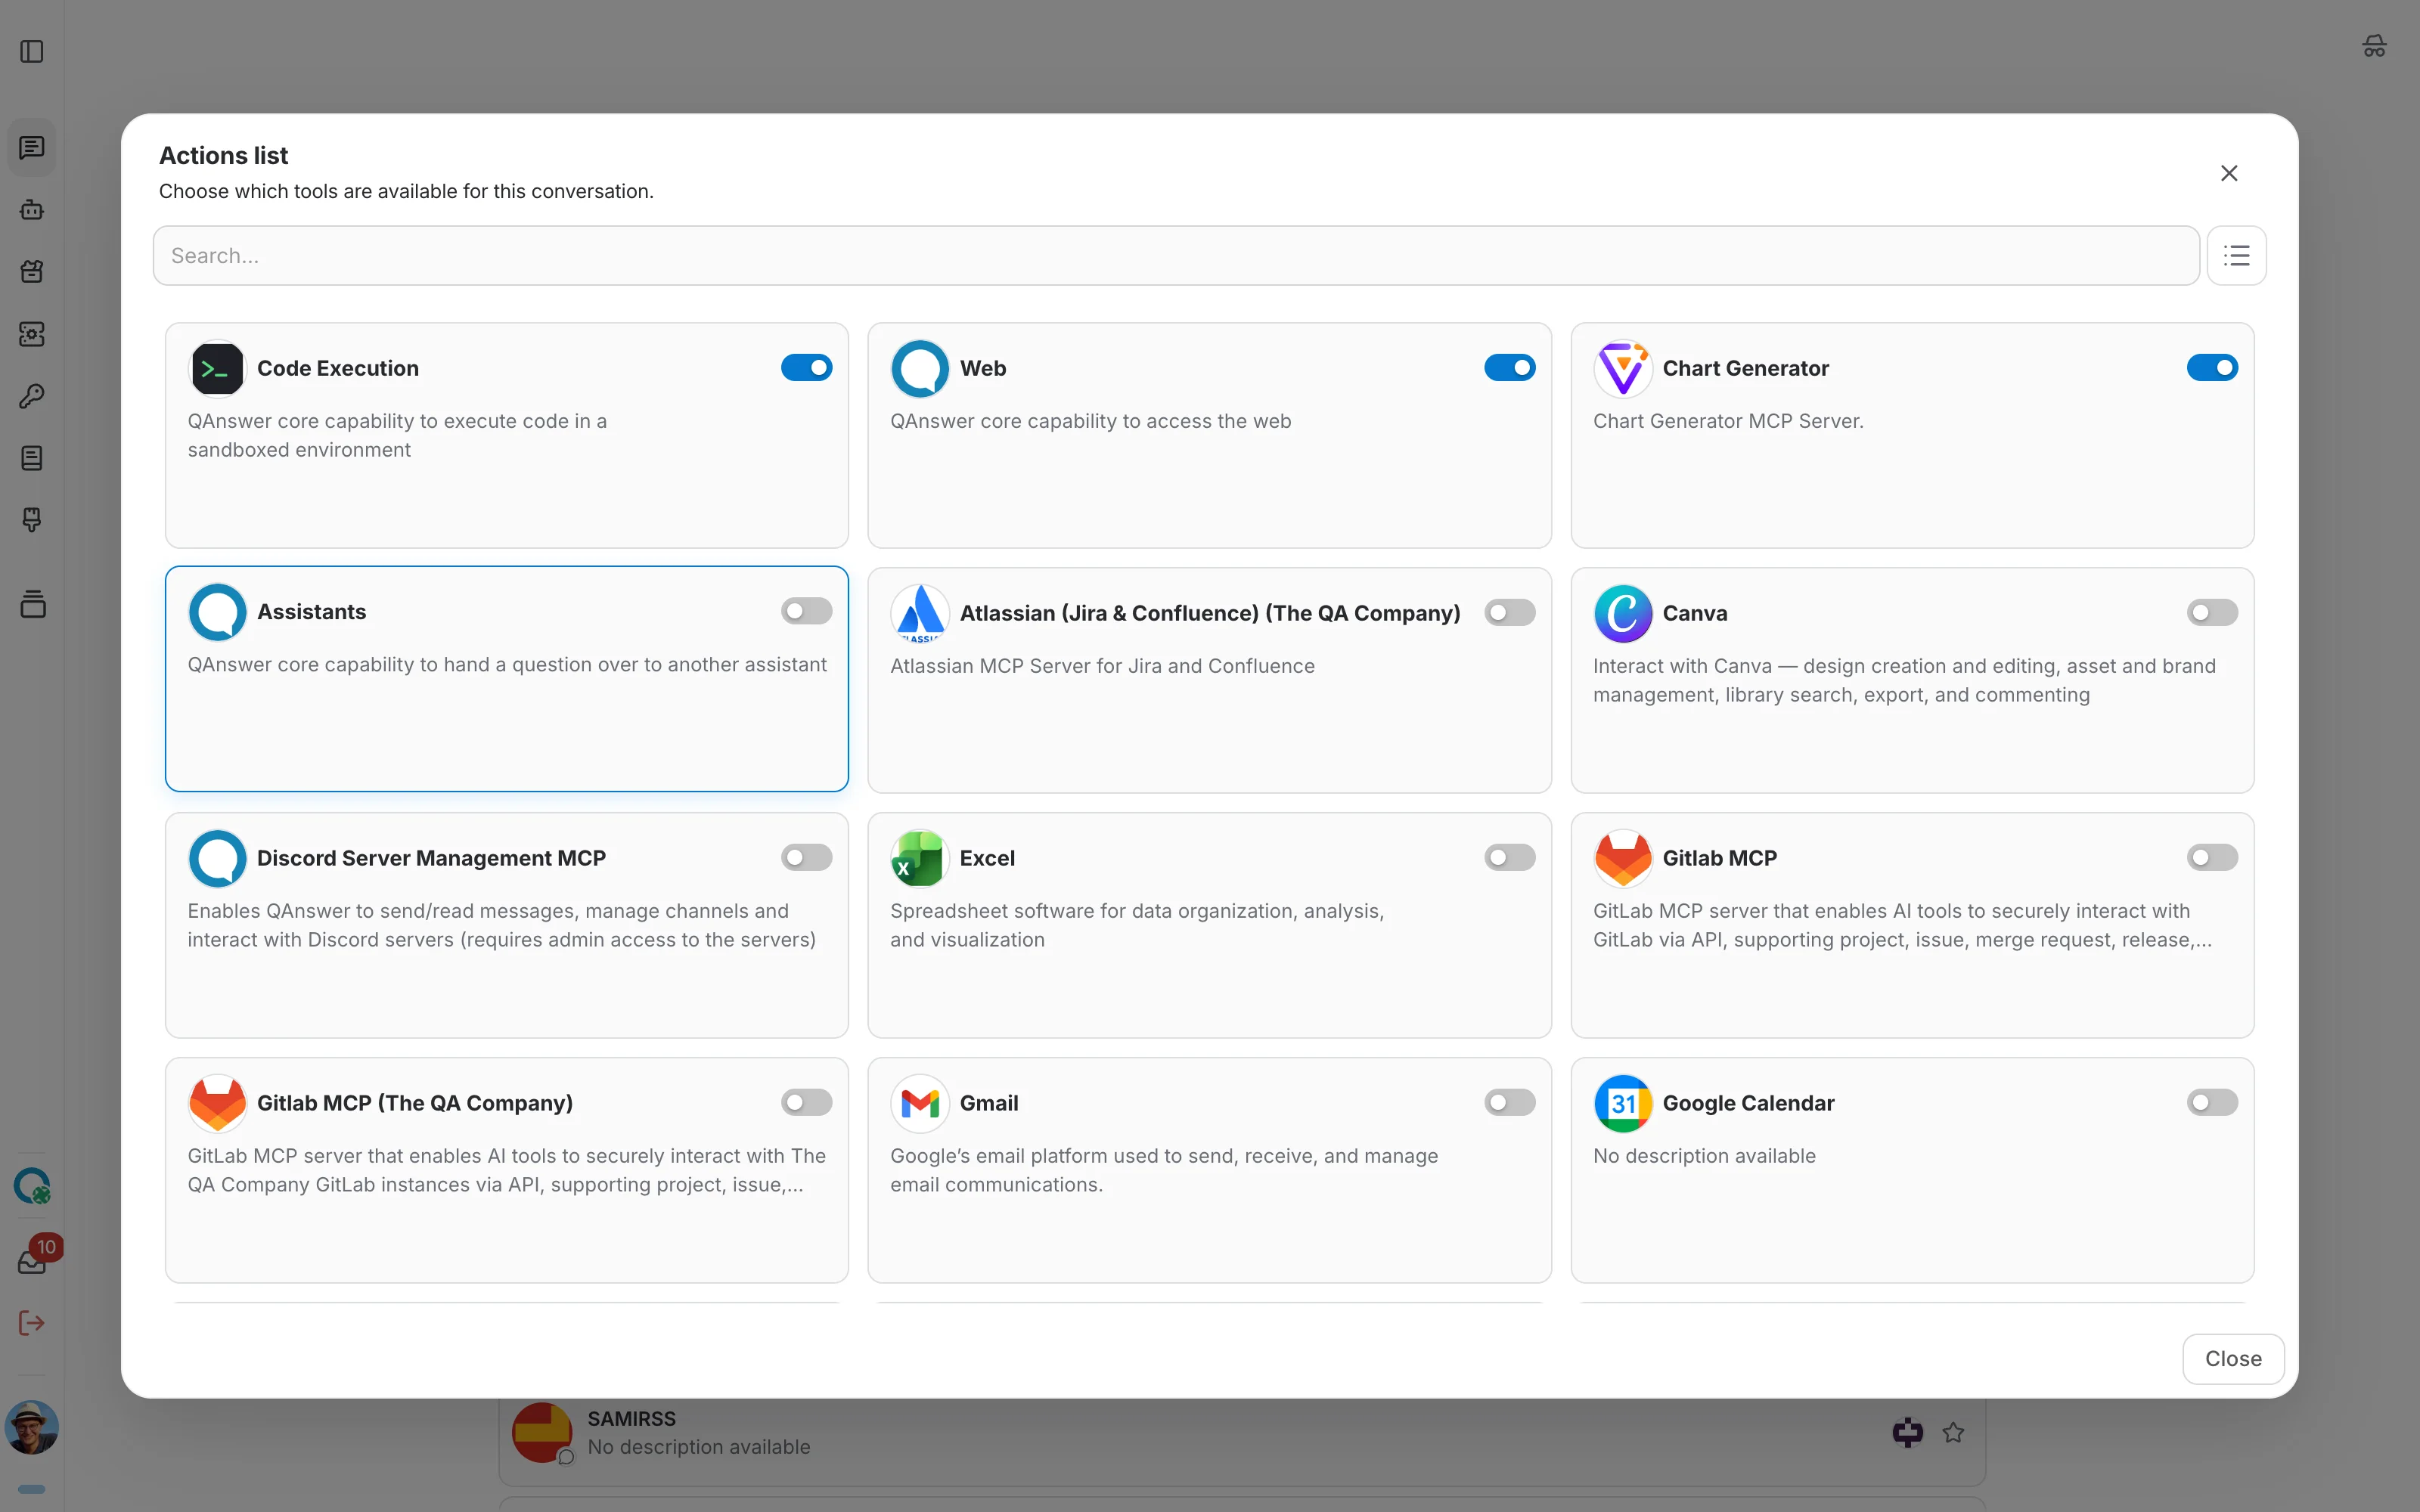Screen dimensions: 2420x1512
Task: Click the Canva description text
Action: [1904, 680]
